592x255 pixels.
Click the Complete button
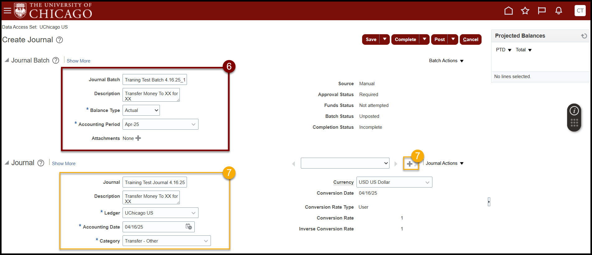405,39
